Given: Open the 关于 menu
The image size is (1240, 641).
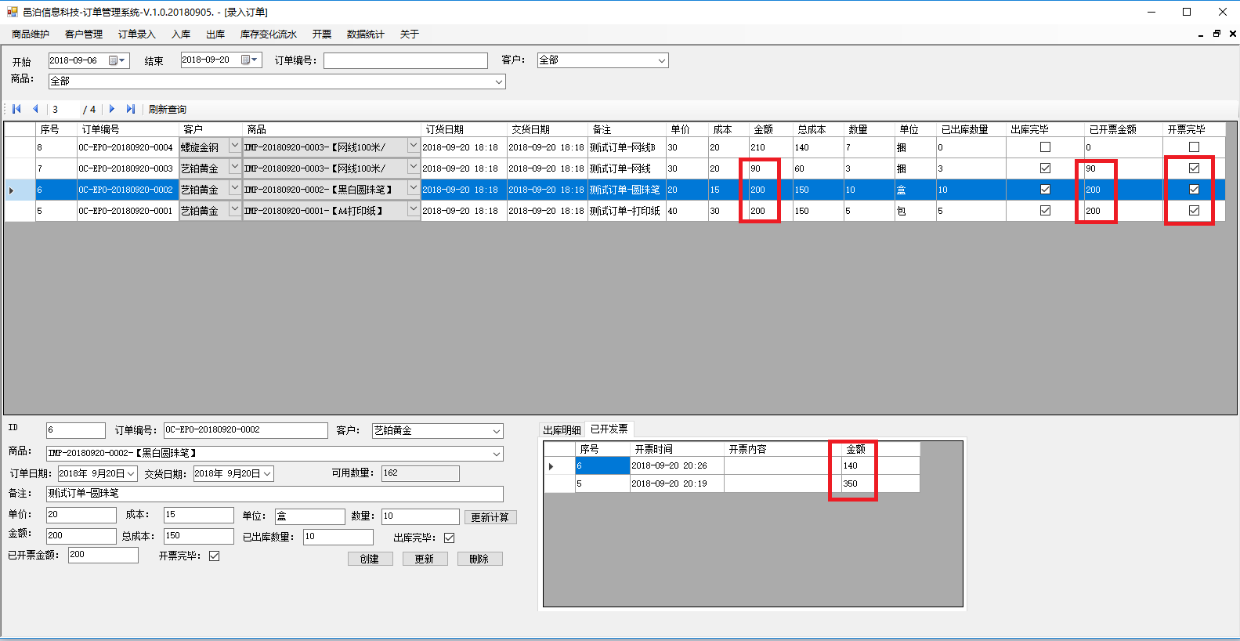Looking at the screenshot, I should (410, 34).
